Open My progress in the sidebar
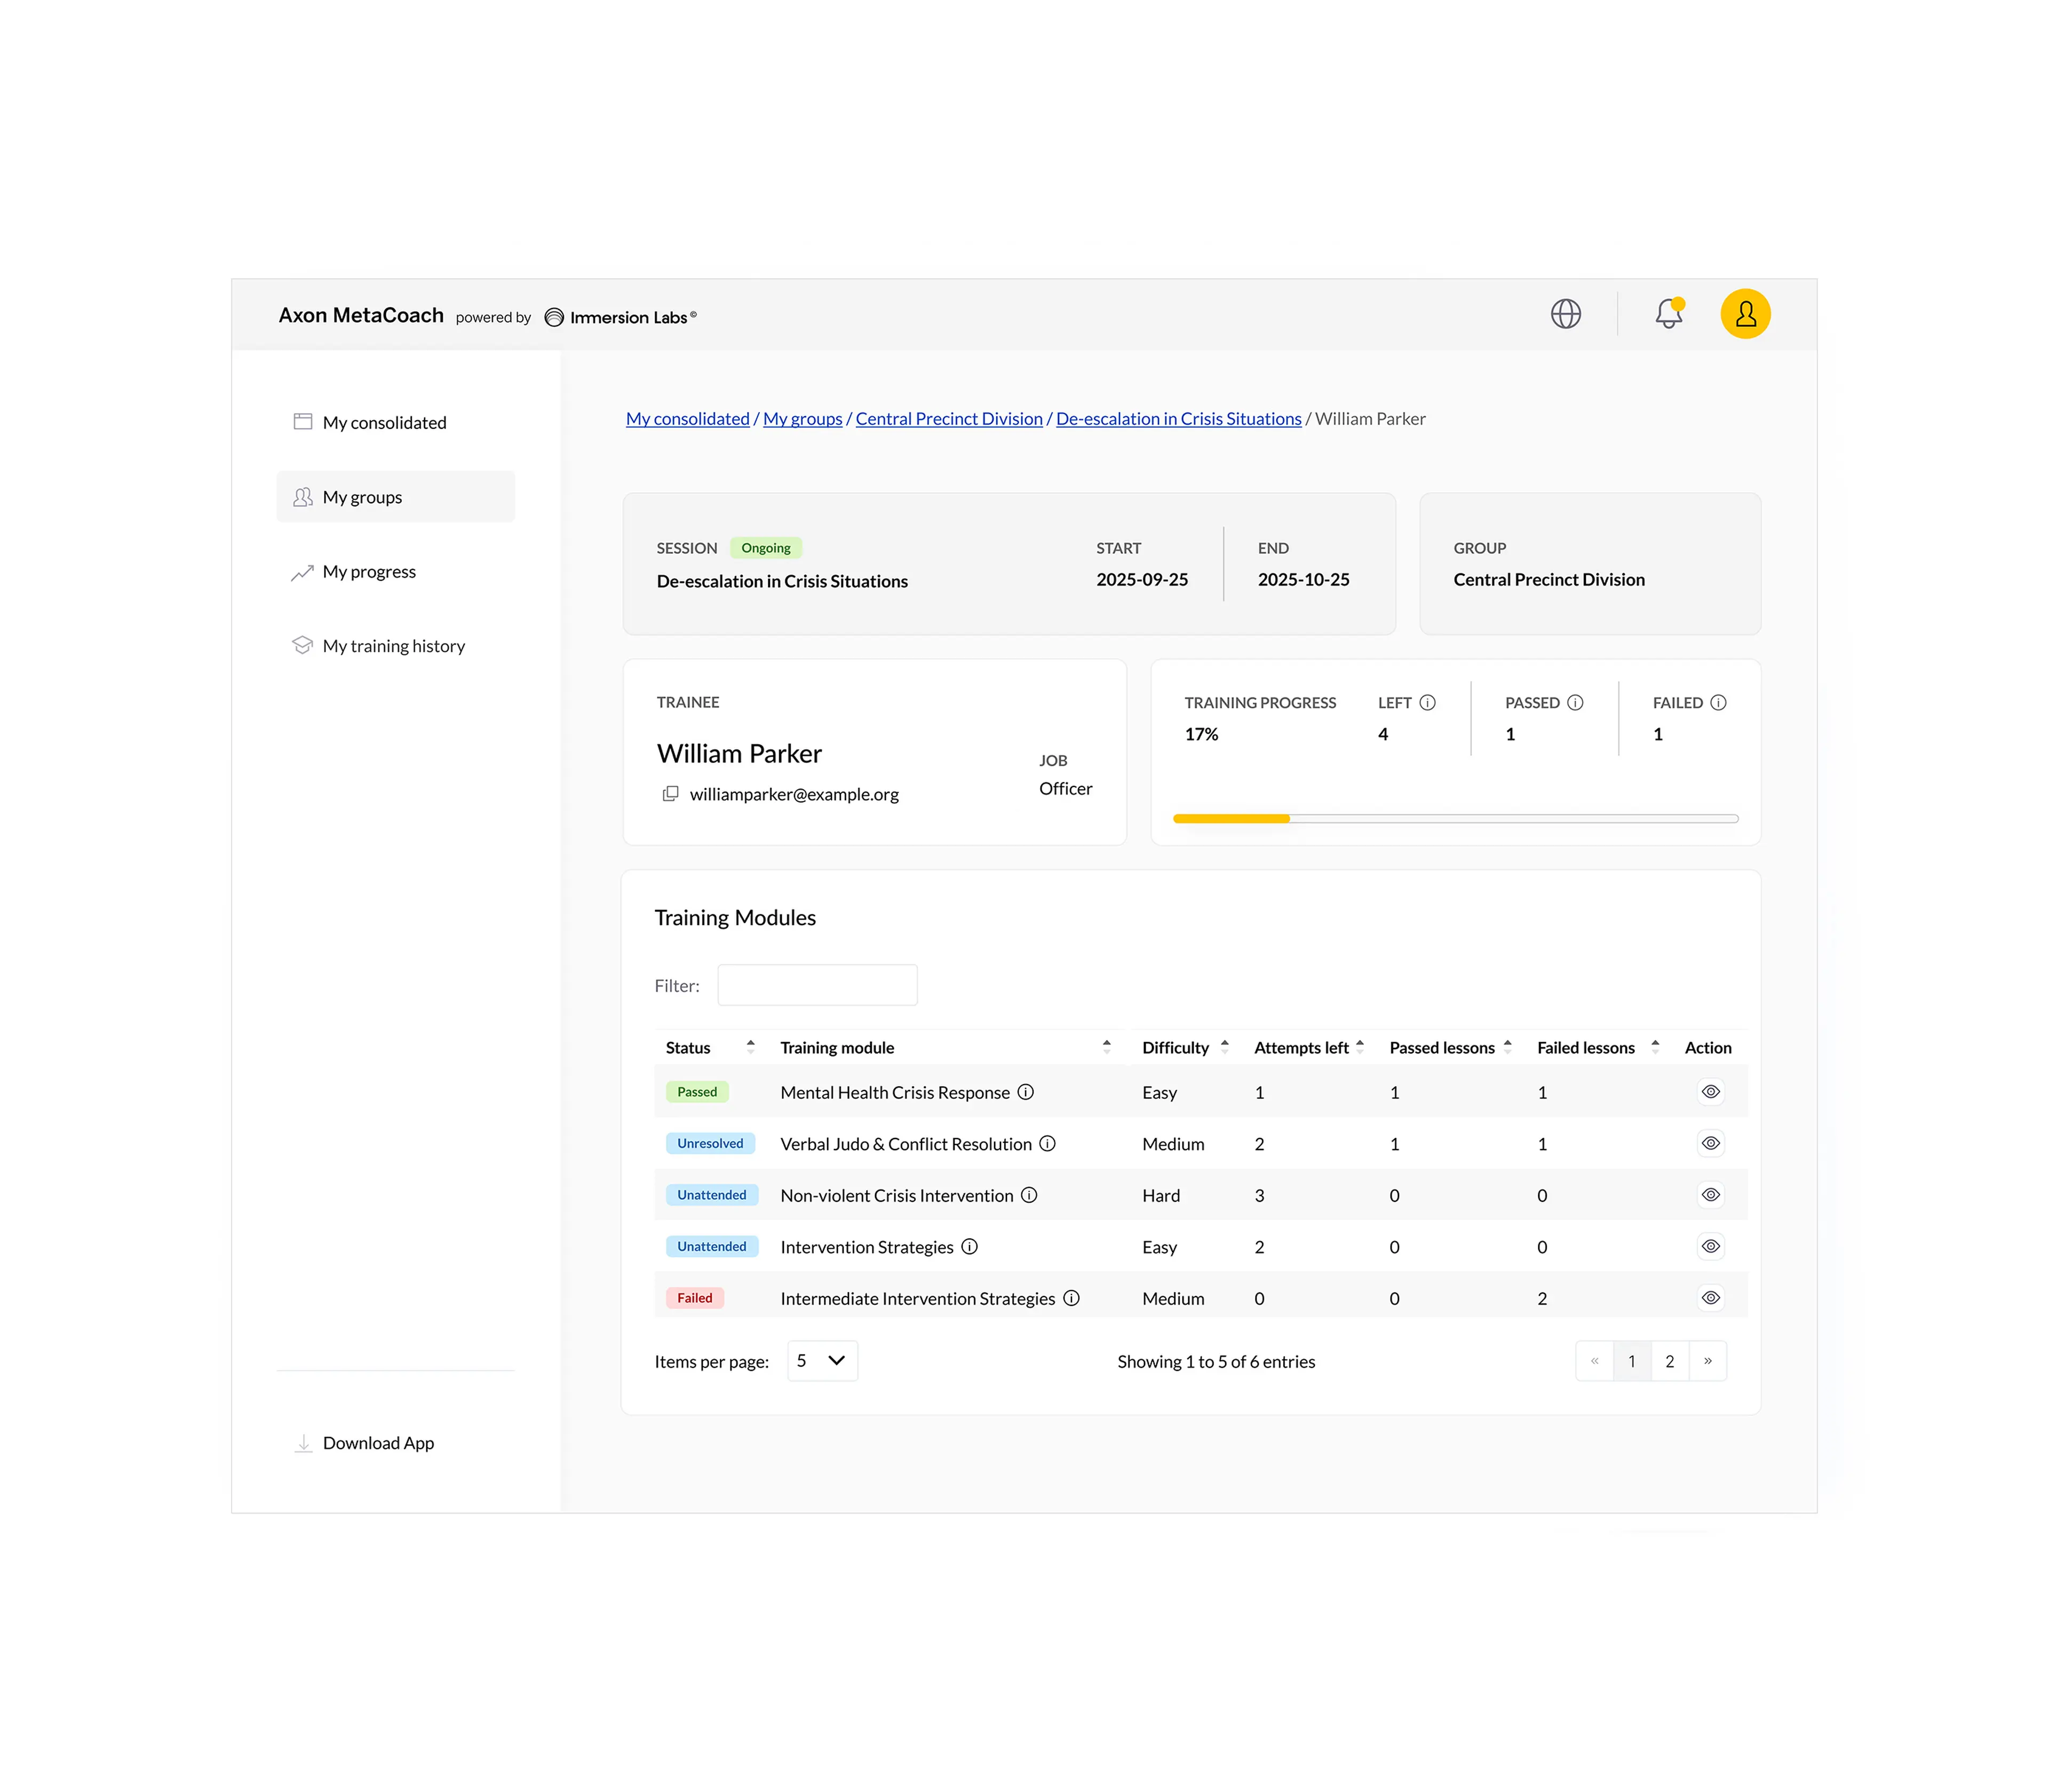The image size is (2049, 1792). (x=369, y=572)
